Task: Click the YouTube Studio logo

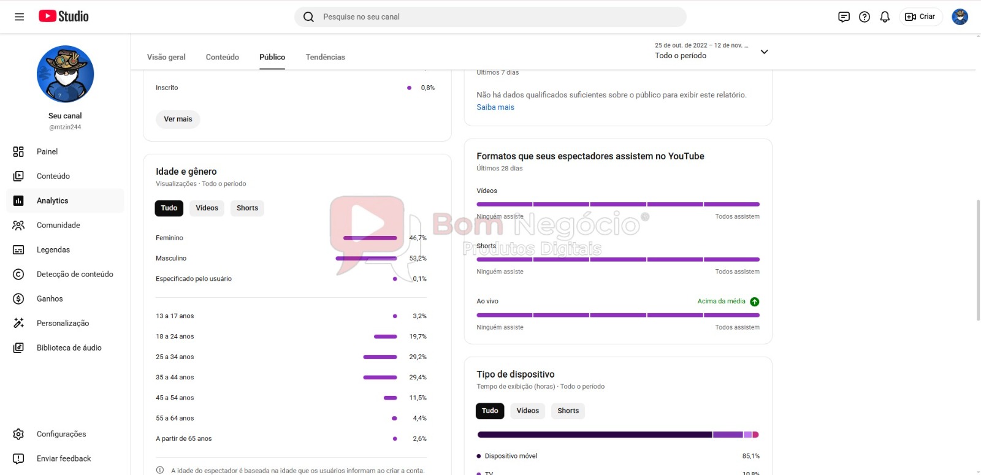Action: click(x=64, y=17)
